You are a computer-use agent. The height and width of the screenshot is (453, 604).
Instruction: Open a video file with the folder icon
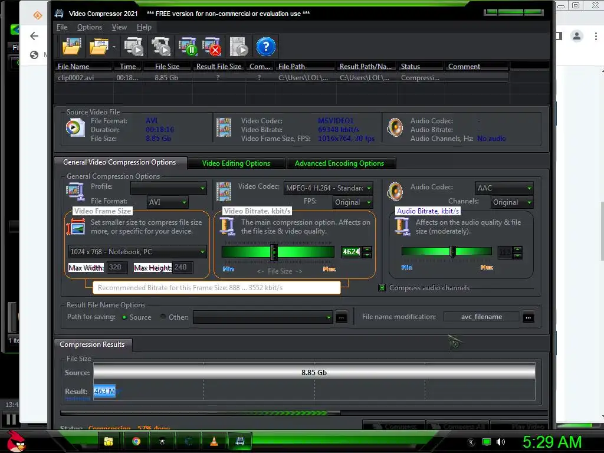point(71,47)
